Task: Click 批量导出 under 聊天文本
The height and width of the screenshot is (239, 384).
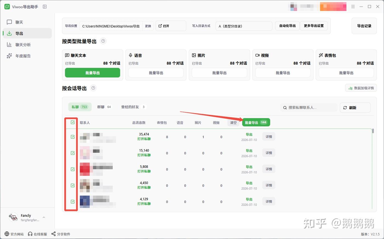Action: coord(92,73)
